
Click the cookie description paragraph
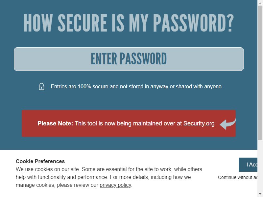pyautogui.click(x=109, y=177)
